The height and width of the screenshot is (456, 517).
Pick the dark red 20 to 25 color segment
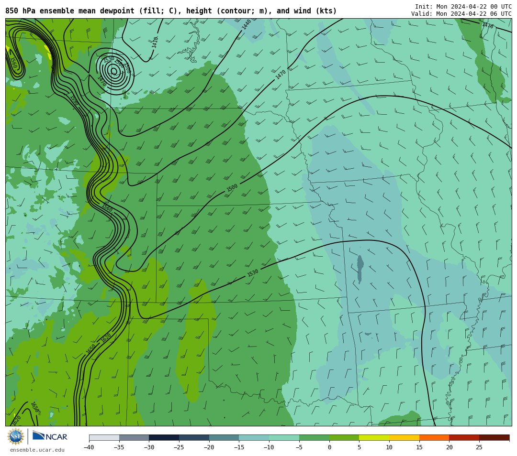pyautogui.click(x=464, y=437)
